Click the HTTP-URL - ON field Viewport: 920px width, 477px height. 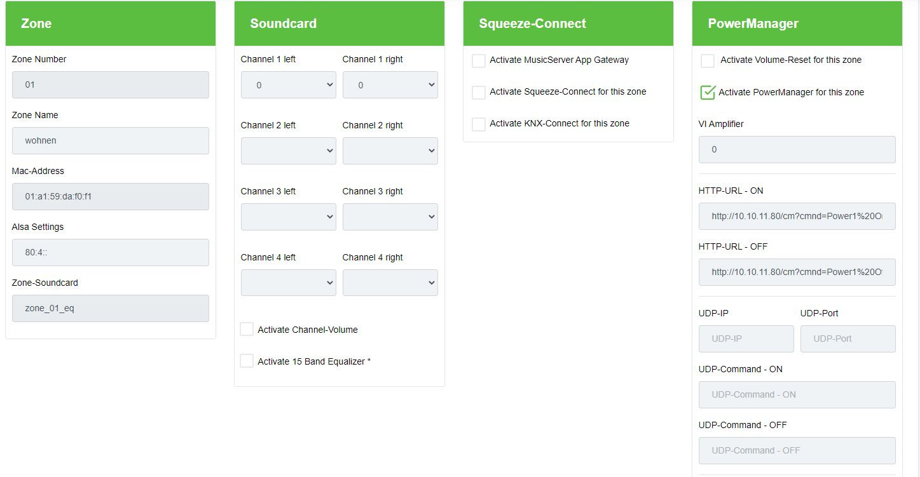(x=797, y=217)
